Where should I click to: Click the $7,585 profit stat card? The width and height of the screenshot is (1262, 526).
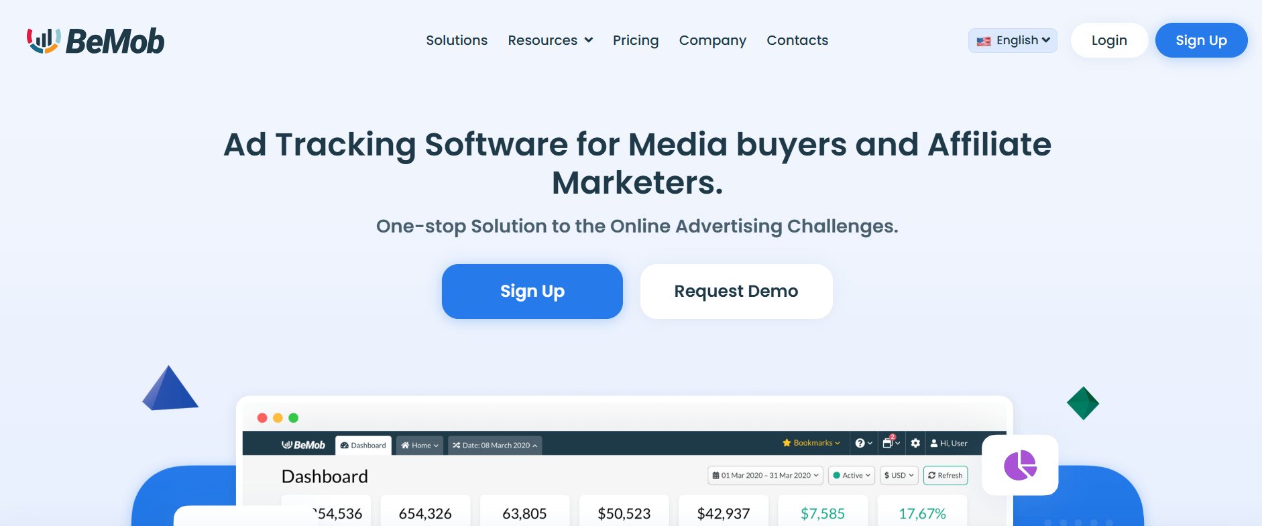(823, 511)
